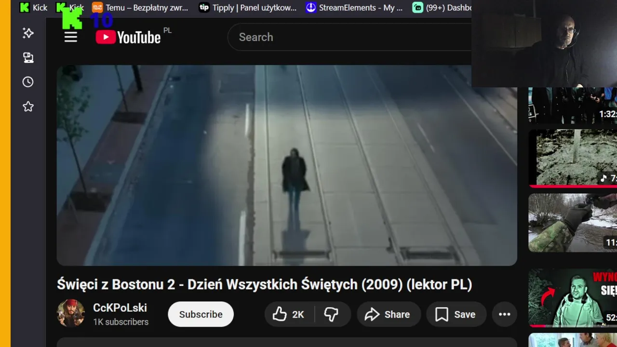Open CcKPoLski channel name link
Screen dimensions: 617x347
tap(120, 308)
